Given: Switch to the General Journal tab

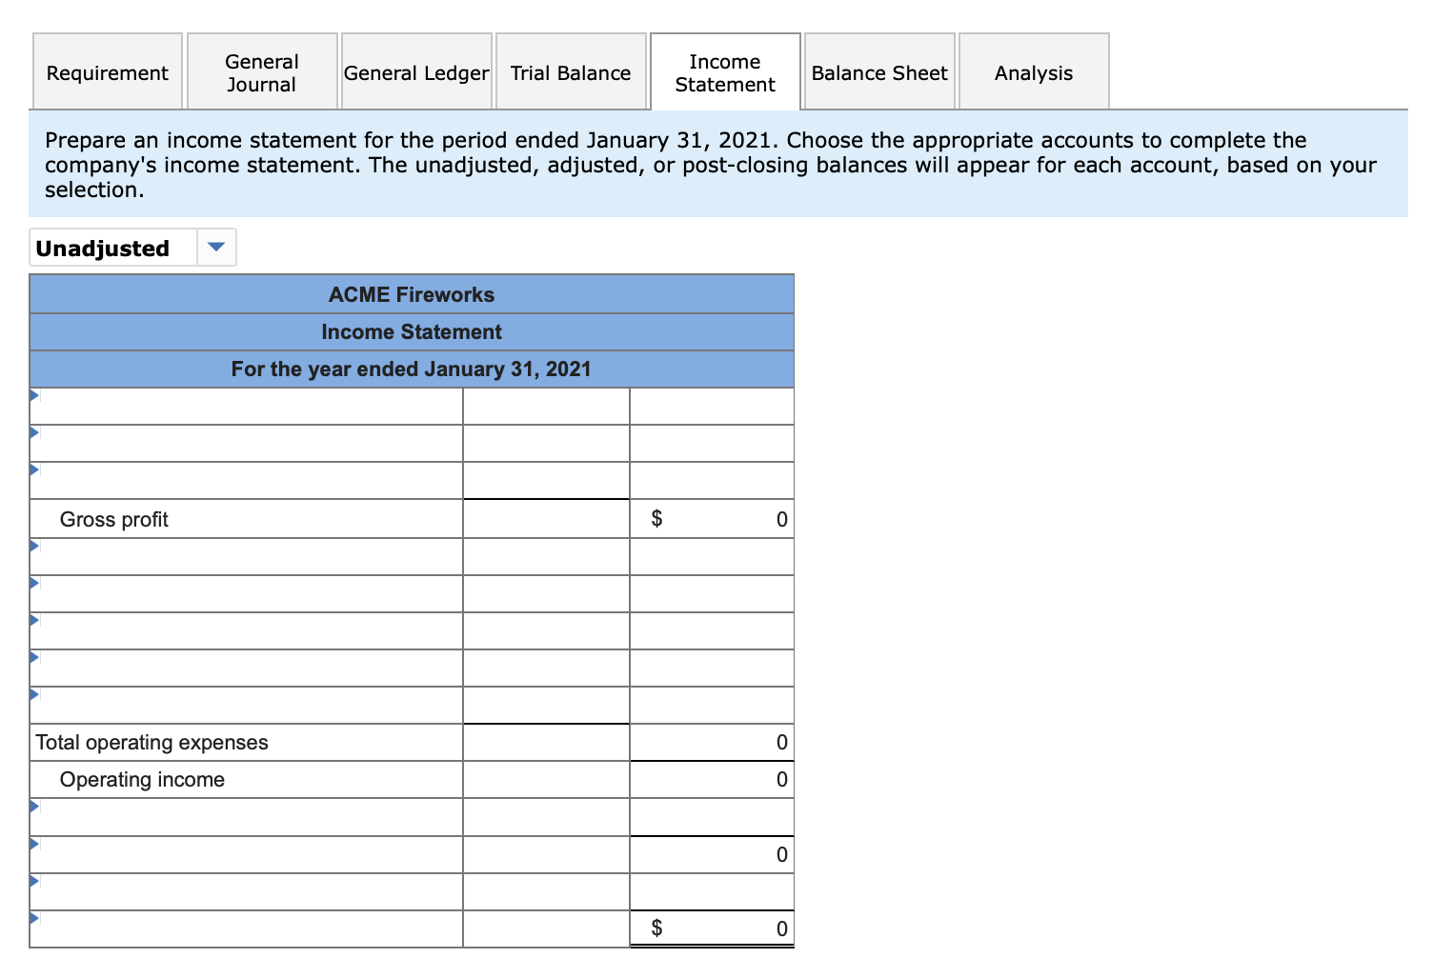Looking at the screenshot, I should tap(262, 72).
